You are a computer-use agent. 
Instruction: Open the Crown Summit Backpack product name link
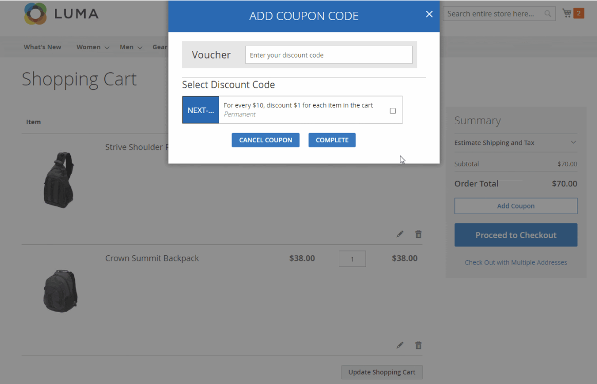click(152, 258)
